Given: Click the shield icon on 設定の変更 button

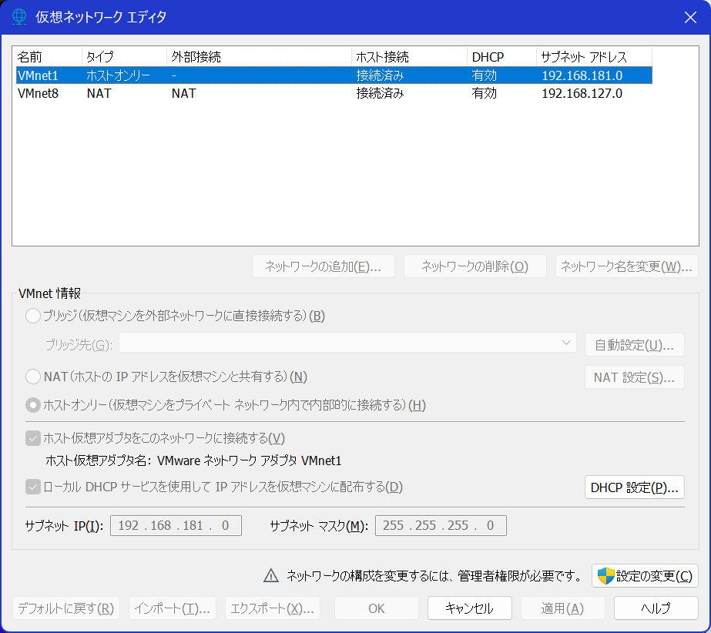Looking at the screenshot, I should [606, 575].
